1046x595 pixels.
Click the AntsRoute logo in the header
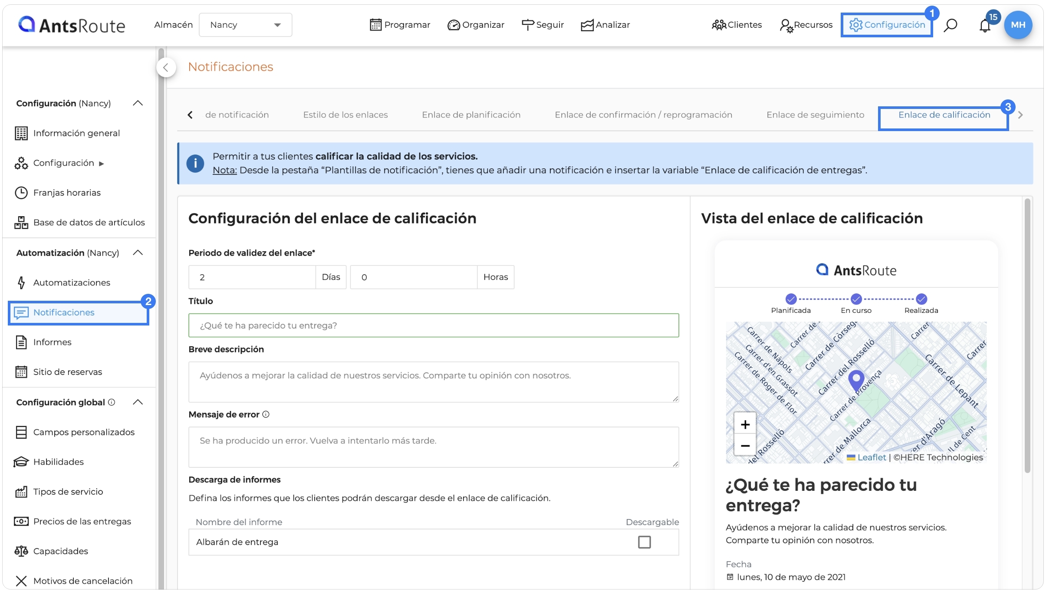[x=72, y=25]
